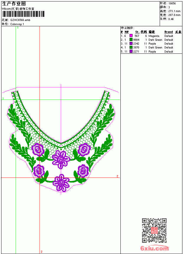This screenshot has width=183, height=254.
Task: Select the scale value 0.46
Action: point(171,19)
